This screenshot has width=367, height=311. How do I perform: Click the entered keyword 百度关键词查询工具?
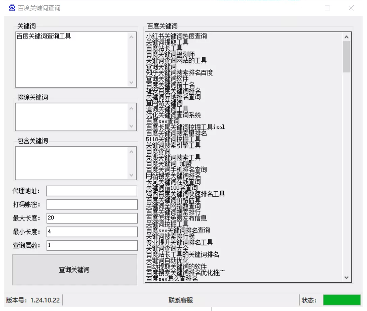[44, 36]
